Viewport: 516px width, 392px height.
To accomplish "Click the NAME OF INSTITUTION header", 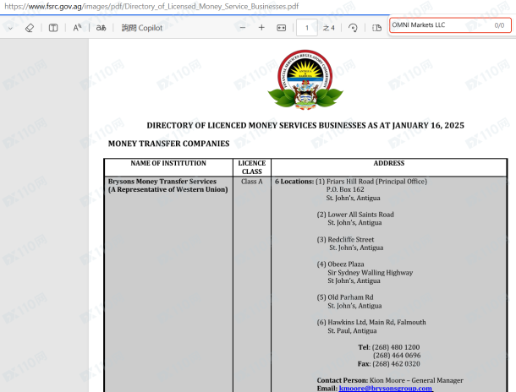I will [168, 163].
